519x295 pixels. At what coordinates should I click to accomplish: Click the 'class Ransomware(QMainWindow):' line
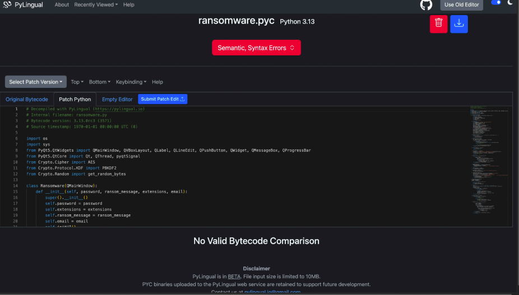[62, 186]
